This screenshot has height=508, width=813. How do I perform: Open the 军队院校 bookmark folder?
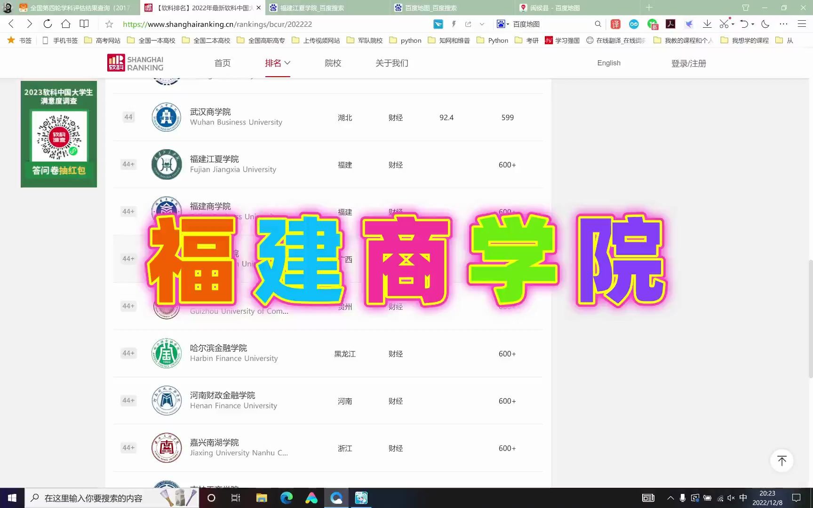pyautogui.click(x=365, y=40)
